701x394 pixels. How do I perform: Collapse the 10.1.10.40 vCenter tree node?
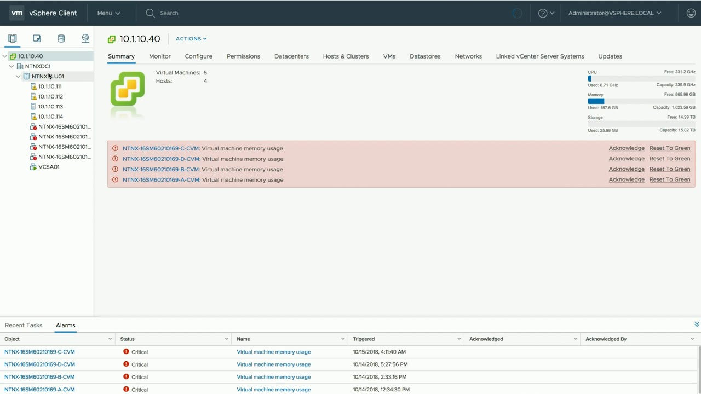pos(5,56)
